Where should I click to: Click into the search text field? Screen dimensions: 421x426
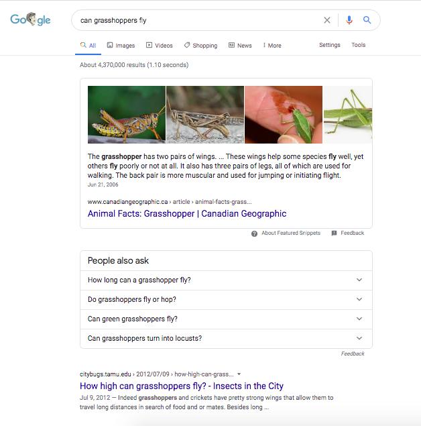(198, 20)
